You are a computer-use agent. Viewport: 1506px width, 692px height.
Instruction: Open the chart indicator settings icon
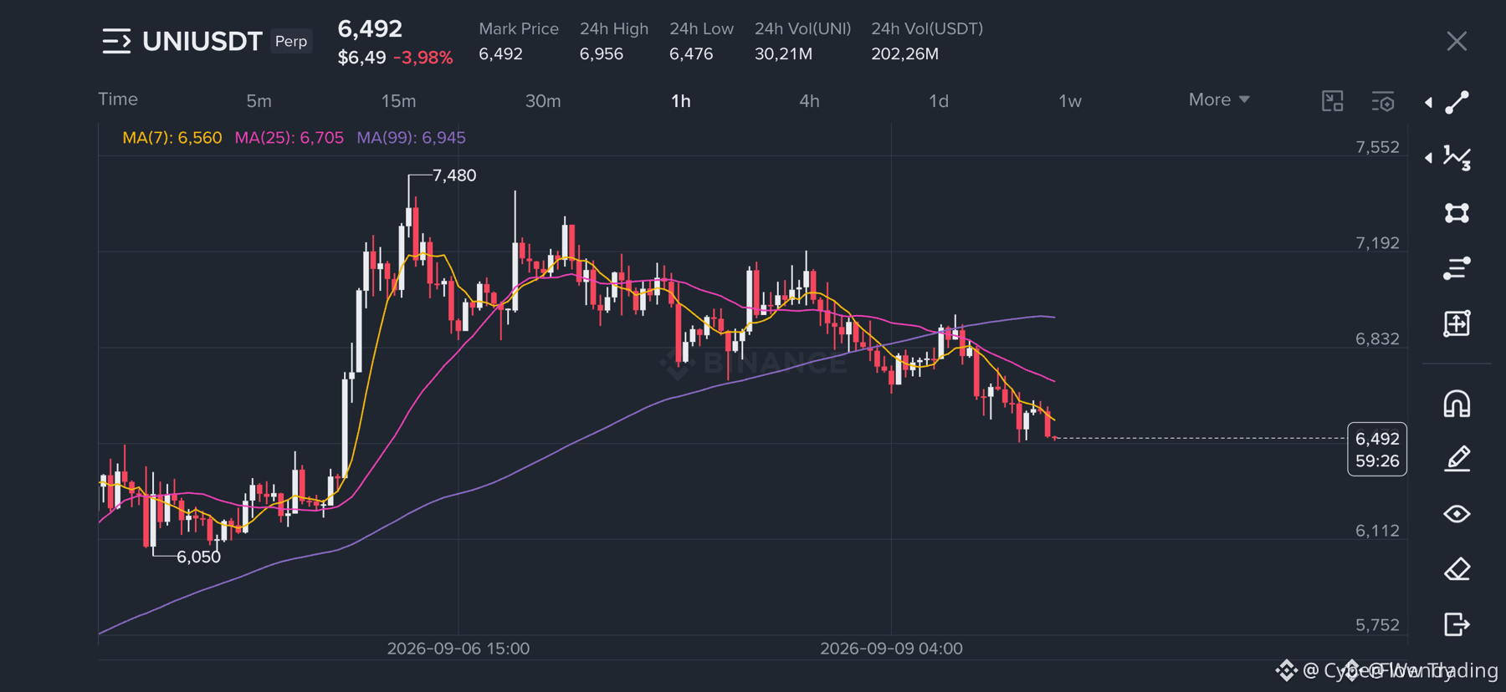tap(1383, 101)
